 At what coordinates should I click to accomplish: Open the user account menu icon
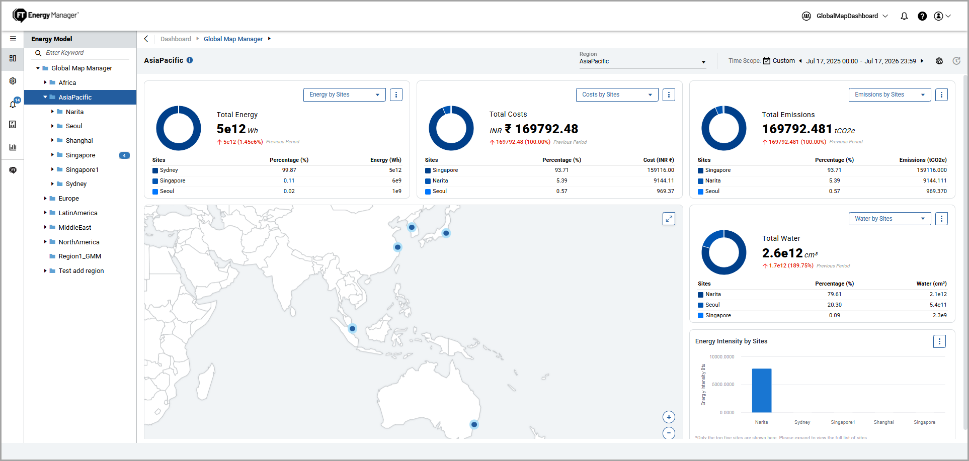tap(942, 16)
